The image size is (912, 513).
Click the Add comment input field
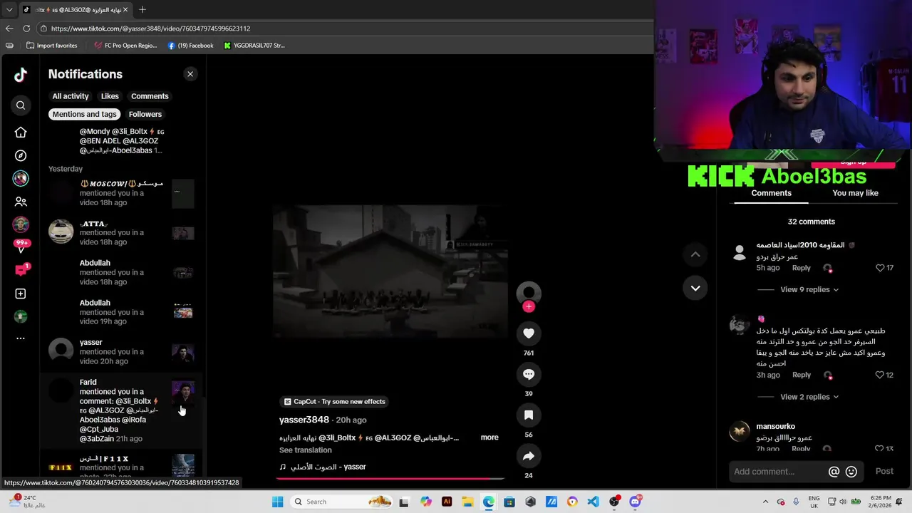[777, 472]
